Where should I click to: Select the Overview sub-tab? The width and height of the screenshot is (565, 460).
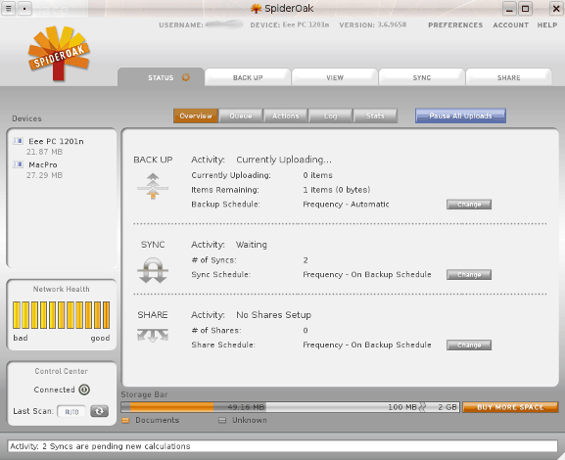pos(196,115)
